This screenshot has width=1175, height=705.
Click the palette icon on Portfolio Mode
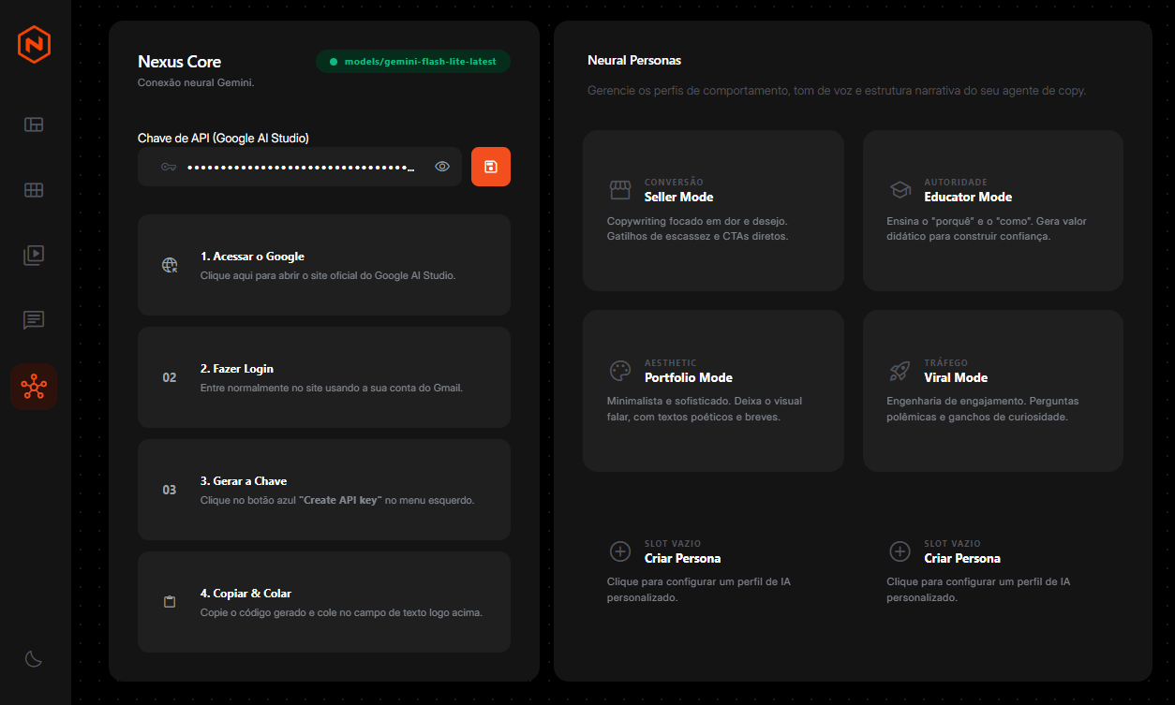(620, 371)
